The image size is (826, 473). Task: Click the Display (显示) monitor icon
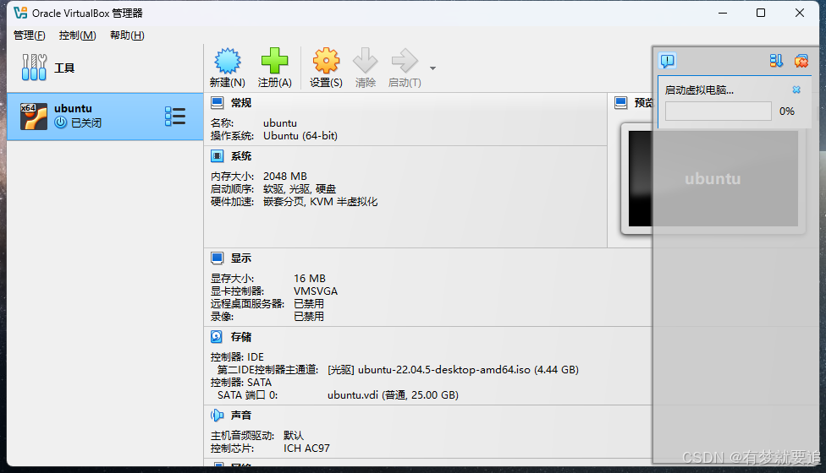217,258
